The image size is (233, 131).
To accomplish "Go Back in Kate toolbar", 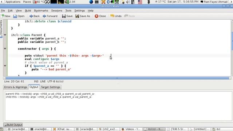I will coord(35,16).
